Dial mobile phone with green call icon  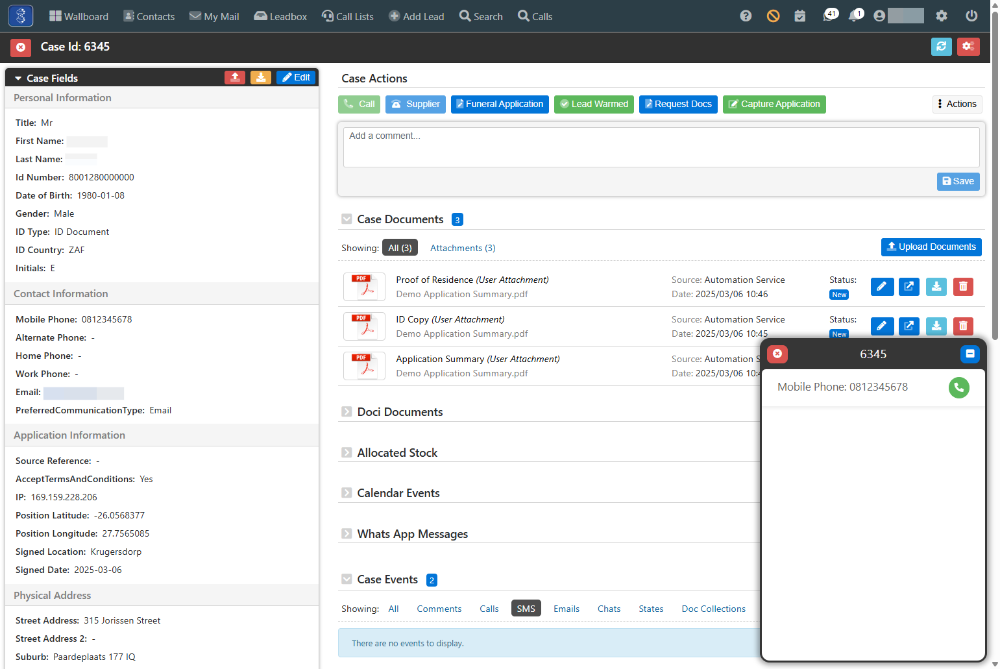[959, 387]
